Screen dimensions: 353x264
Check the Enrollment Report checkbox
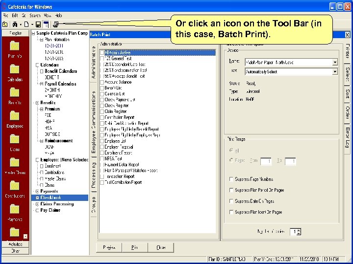[x=102, y=153]
